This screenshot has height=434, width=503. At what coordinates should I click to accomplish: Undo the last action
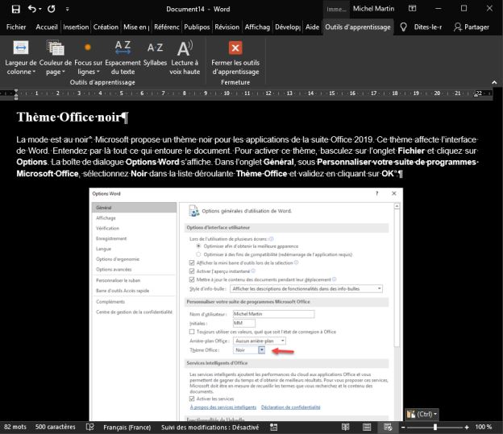point(31,9)
